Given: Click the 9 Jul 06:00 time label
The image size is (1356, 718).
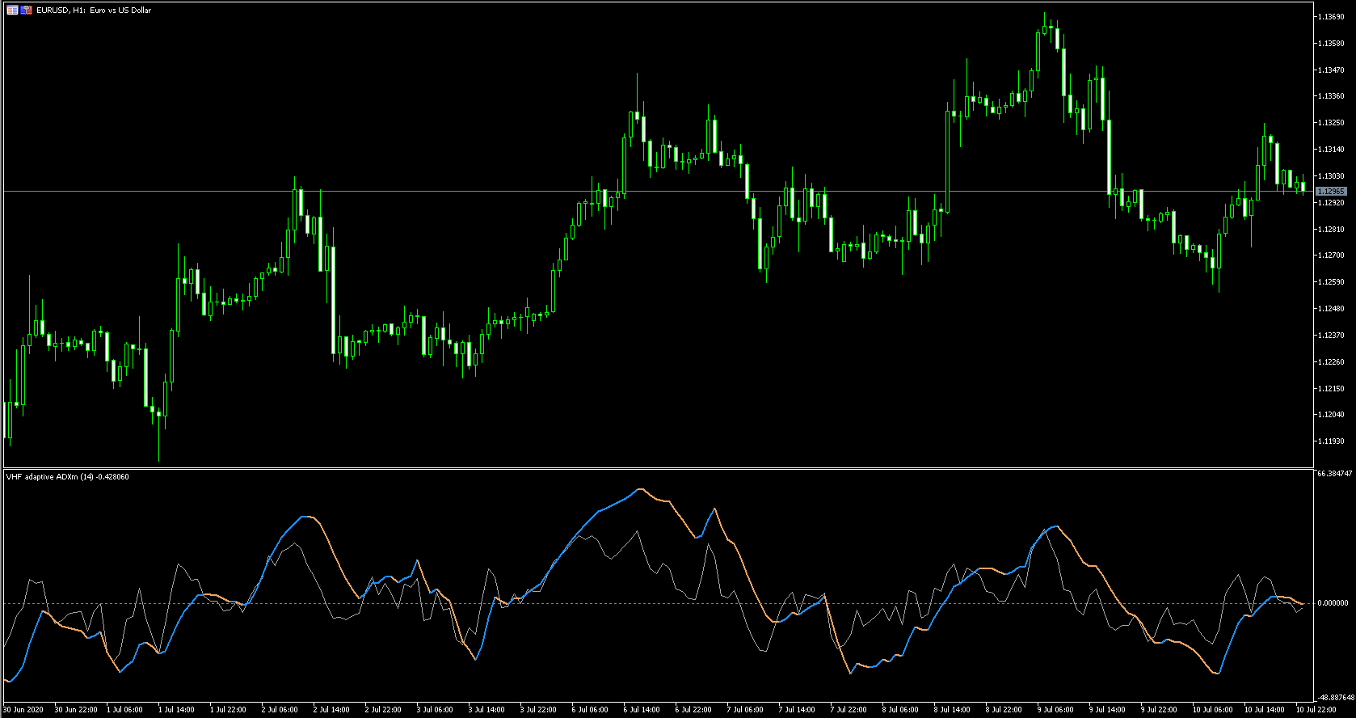Looking at the screenshot, I should (1055, 710).
